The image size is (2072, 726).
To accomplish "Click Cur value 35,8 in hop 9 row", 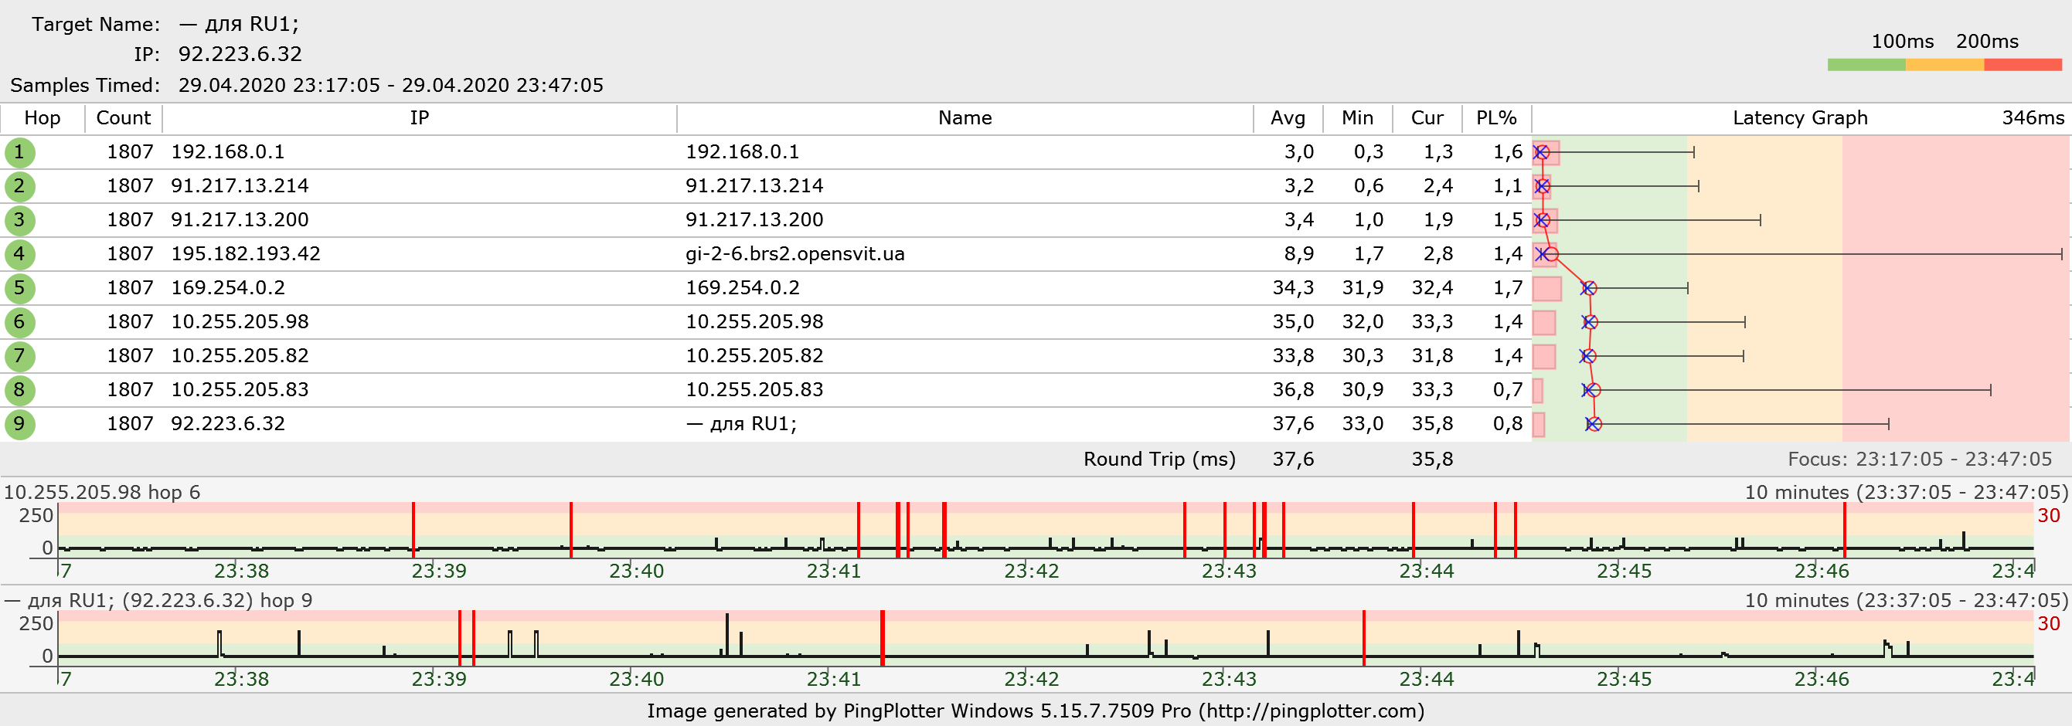I will [x=1432, y=424].
